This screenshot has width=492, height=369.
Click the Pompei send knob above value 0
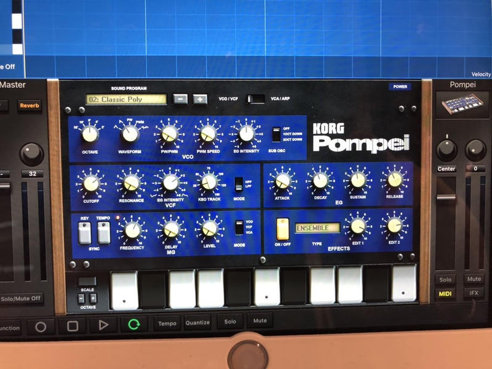[x=475, y=150]
